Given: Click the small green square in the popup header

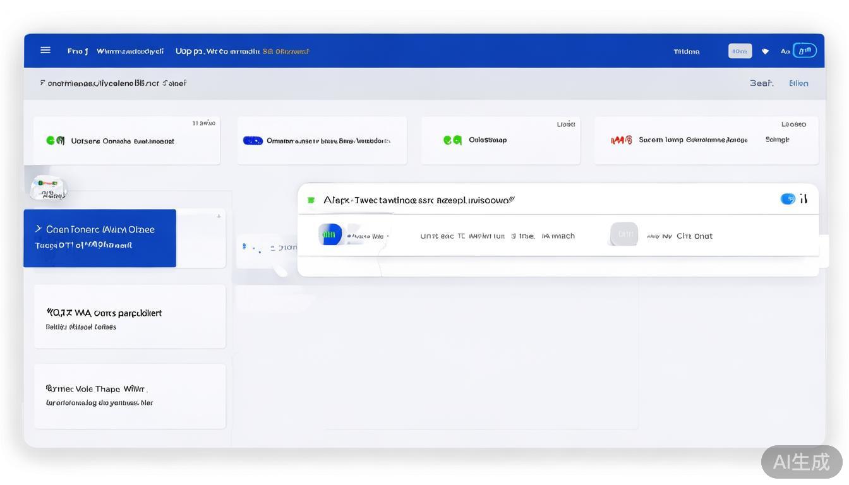Looking at the screenshot, I should [311, 200].
